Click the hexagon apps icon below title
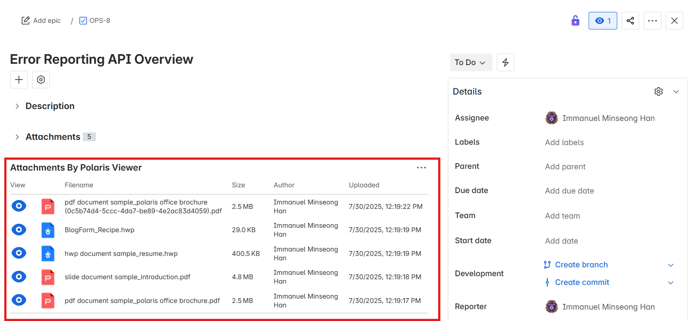Viewport: 696px width, 321px height. [41, 80]
